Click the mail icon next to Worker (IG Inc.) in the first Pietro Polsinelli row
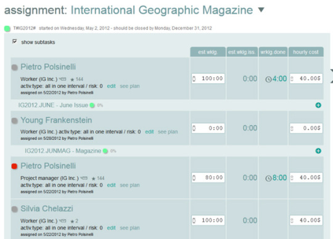The height and width of the screenshot is (239, 333). [63, 79]
